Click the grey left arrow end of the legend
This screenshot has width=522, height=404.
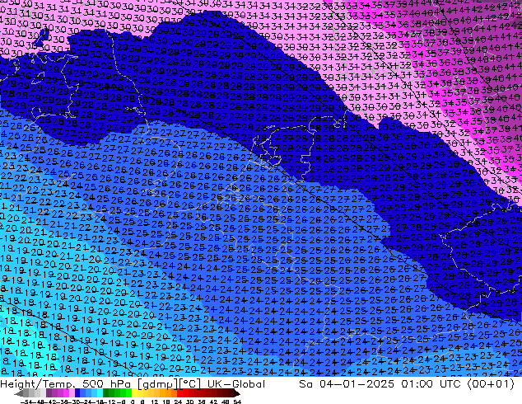pos(19,393)
